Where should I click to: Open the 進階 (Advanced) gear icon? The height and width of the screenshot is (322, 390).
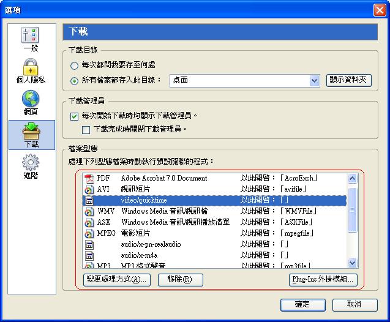31,163
